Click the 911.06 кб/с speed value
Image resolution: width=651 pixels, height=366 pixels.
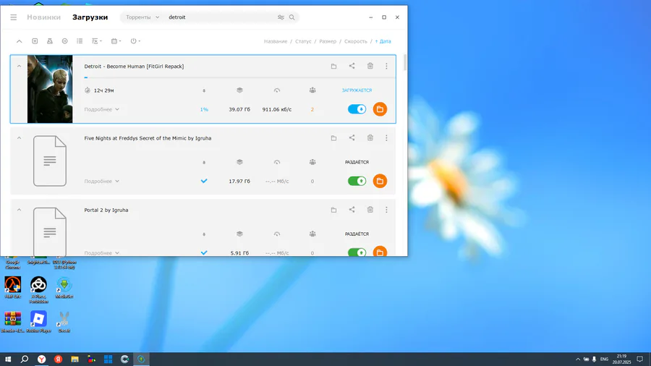pyautogui.click(x=277, y=109)
